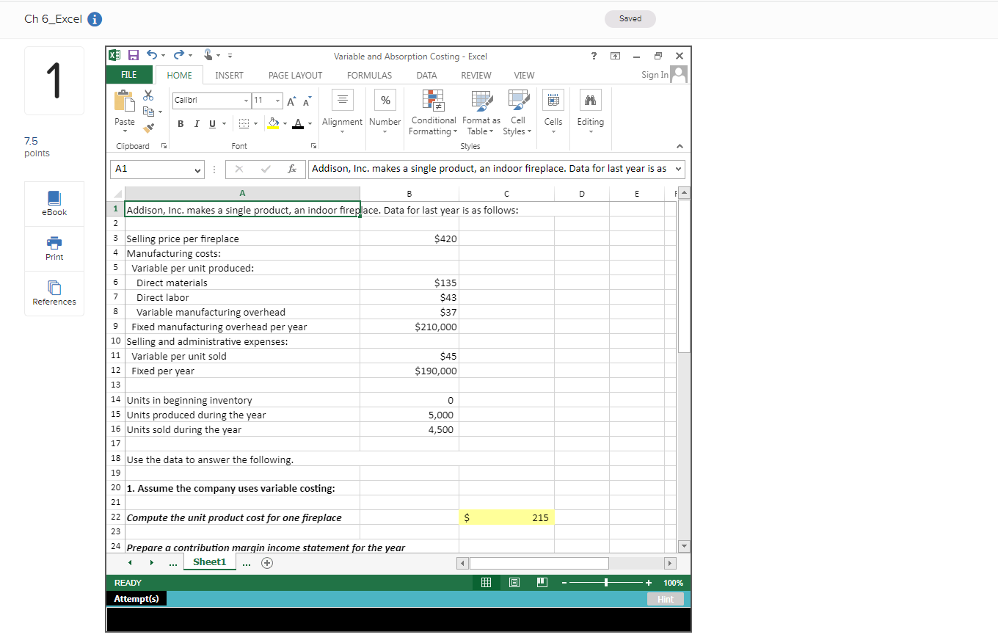998x640 pixels.
Task: Switch to the PAGE LAYOUT tab
Action: [x=295, y=75]
